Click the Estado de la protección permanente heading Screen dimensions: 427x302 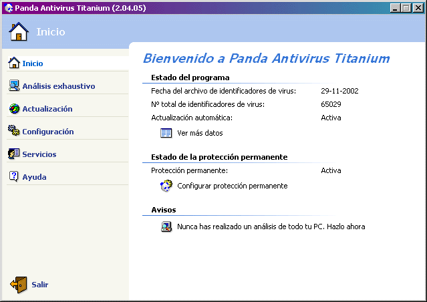point(219,157)
